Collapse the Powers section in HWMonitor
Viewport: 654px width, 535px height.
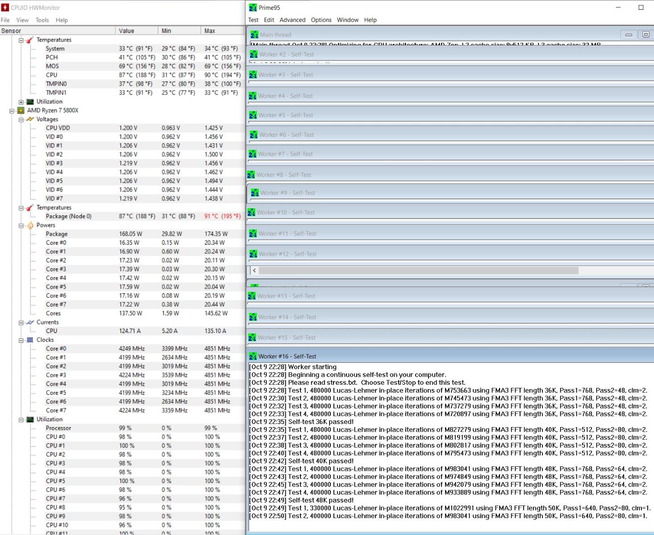(21, 226)
